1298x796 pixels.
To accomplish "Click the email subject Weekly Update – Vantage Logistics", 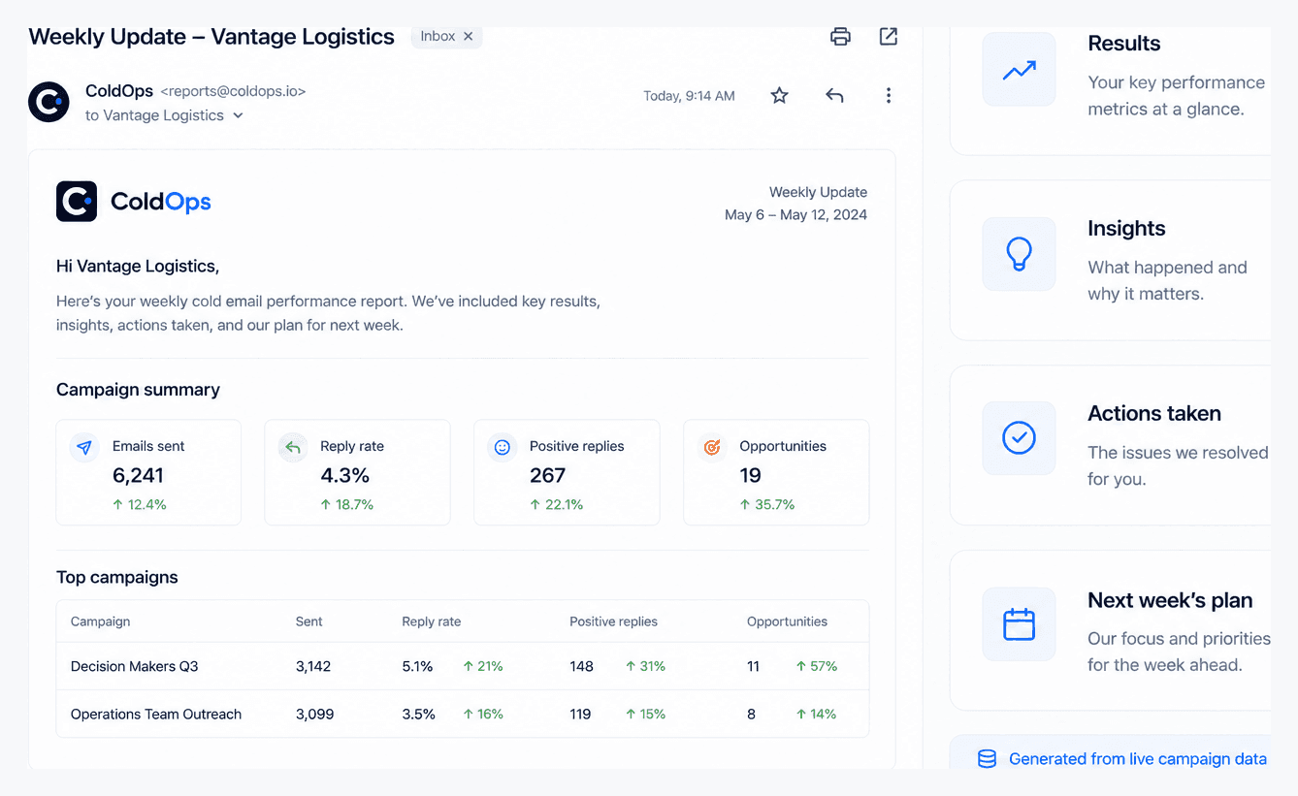I will click(211, 37).
